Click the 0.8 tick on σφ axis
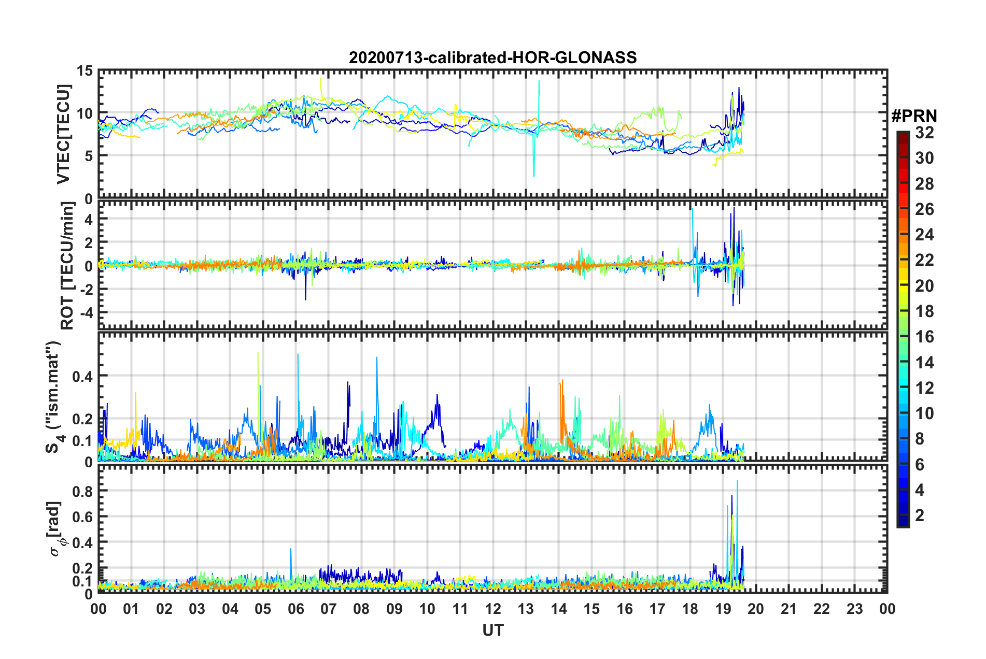The height and width of the screenshot is (659, 986). point(82,491)
